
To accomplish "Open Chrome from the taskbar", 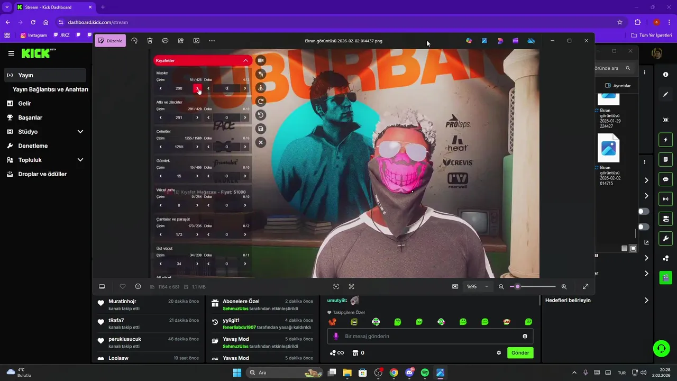I will pos(394,373).
